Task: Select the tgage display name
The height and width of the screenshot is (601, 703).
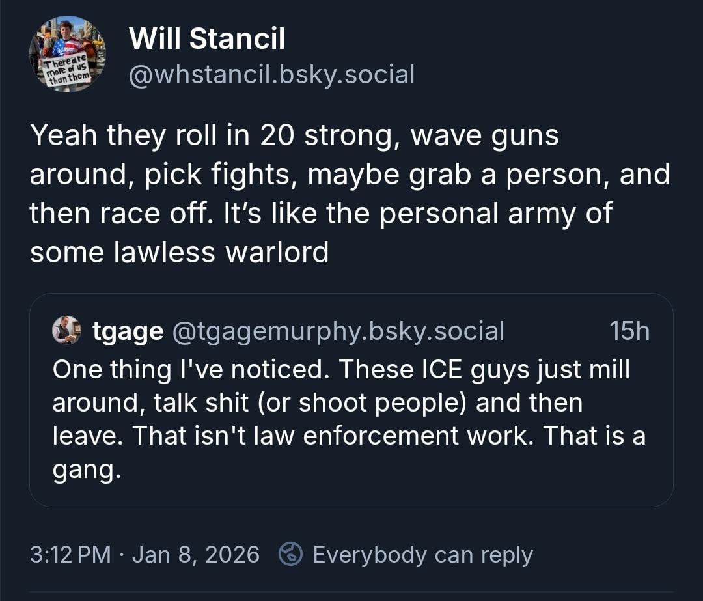Action: click(x=128, y=331)
